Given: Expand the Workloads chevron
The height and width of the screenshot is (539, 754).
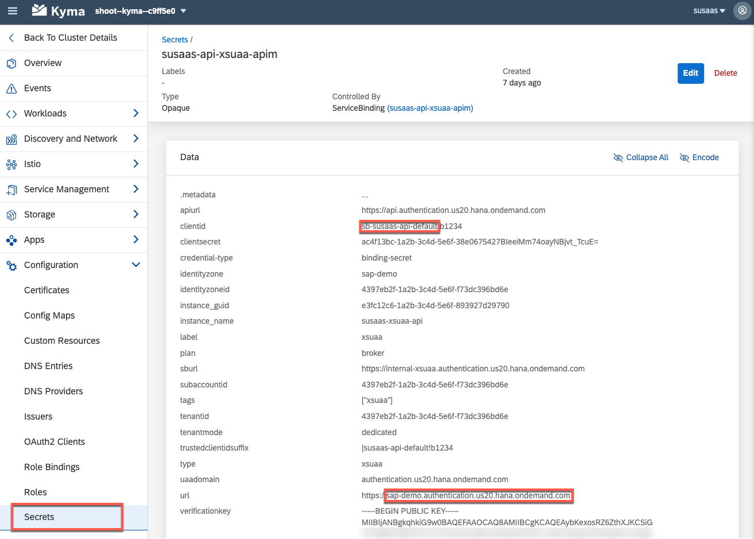Looking at the screenshot, I should click(x=136, y=114).
